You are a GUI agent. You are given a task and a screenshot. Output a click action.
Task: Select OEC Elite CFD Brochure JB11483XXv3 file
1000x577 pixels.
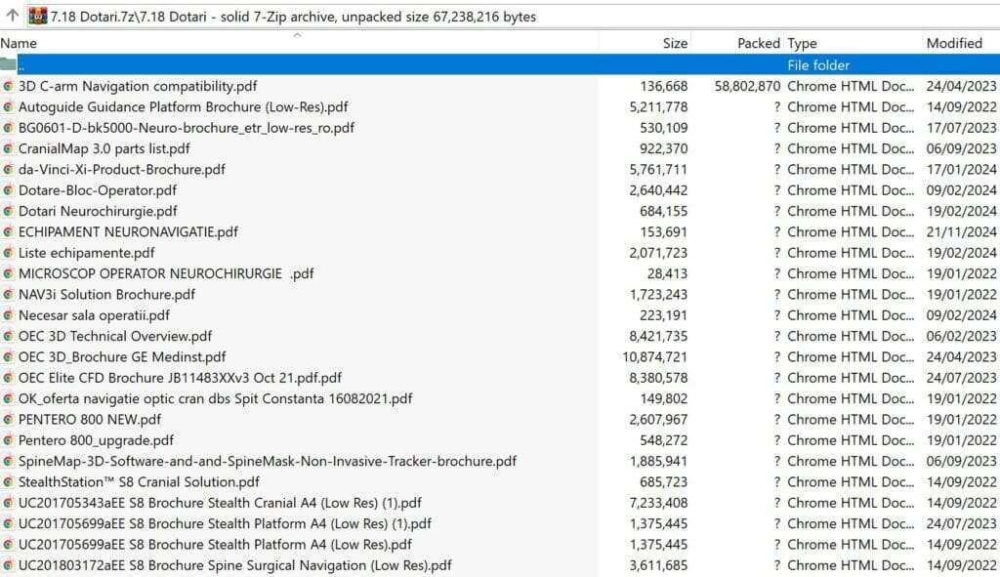coord(180,378)
